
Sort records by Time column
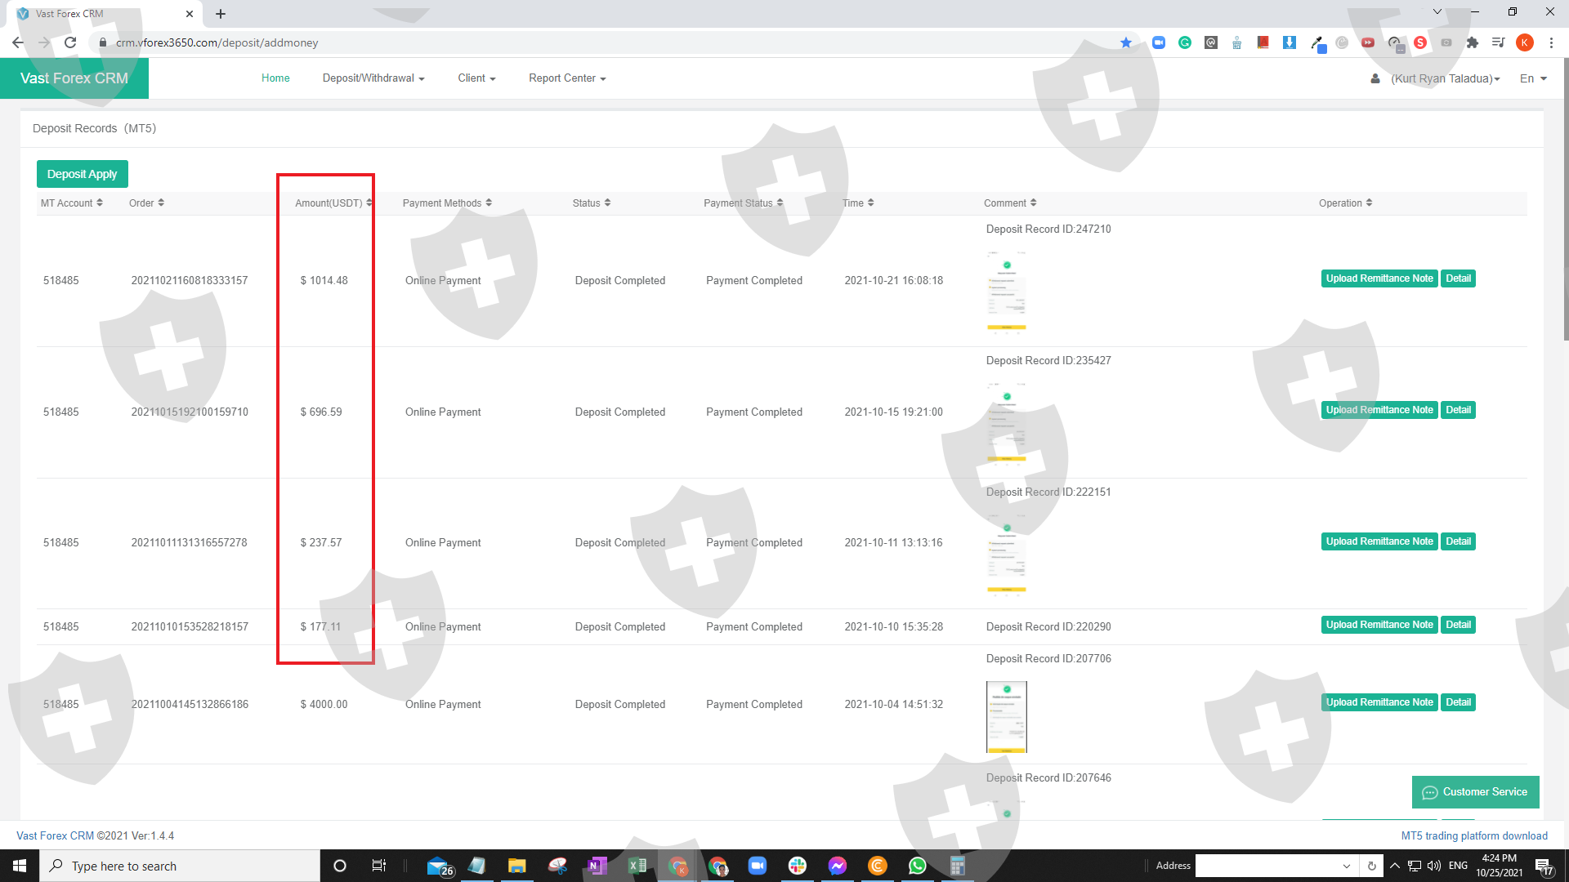858,203
